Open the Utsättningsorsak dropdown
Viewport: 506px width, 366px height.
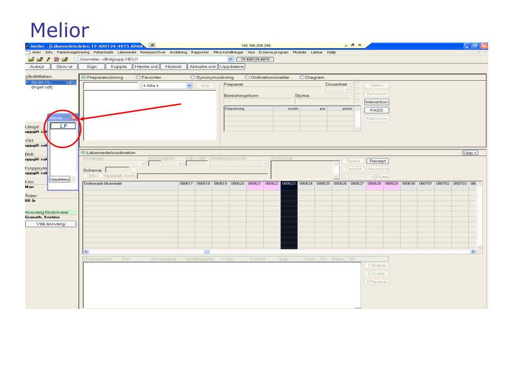(x=265, y=164)
